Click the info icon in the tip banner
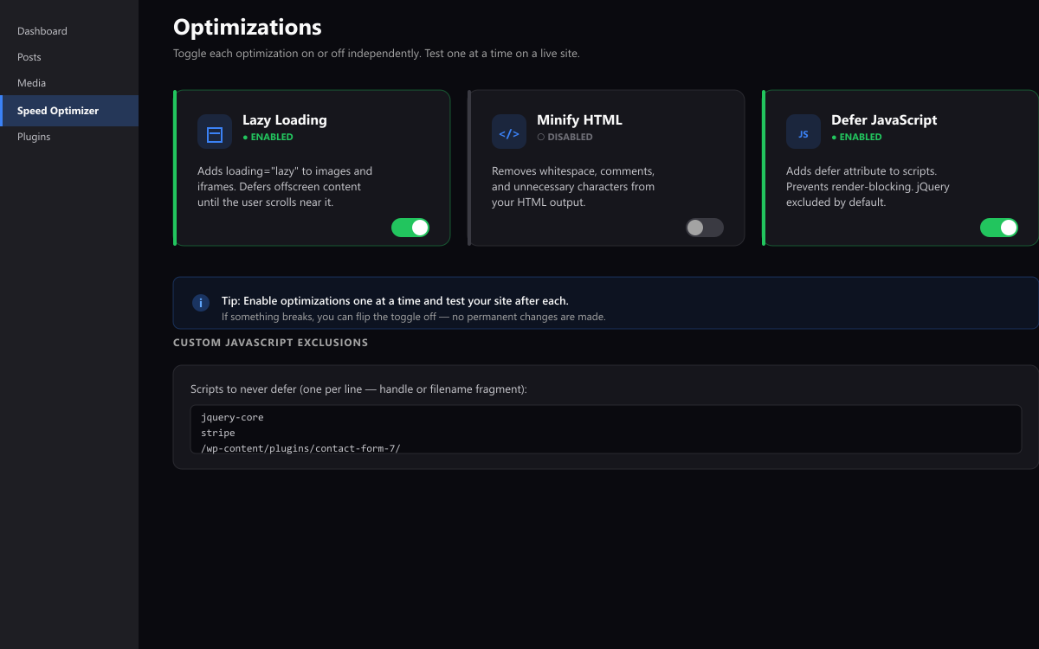 [201, 303]
